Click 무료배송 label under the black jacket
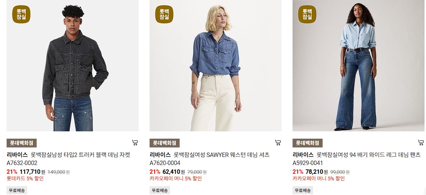 [x=17, y=190]
